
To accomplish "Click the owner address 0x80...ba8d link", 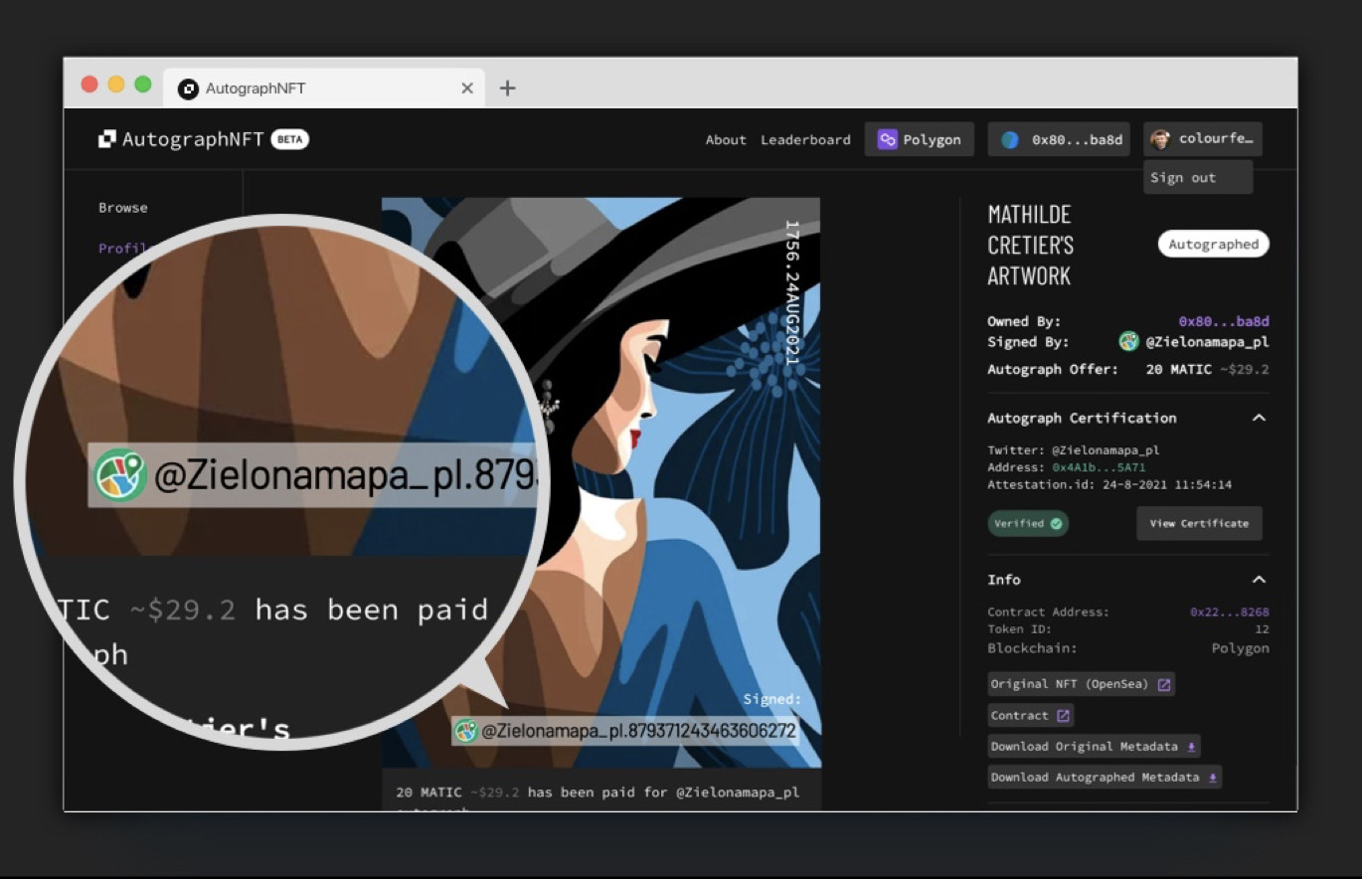I will (1223, 322).
